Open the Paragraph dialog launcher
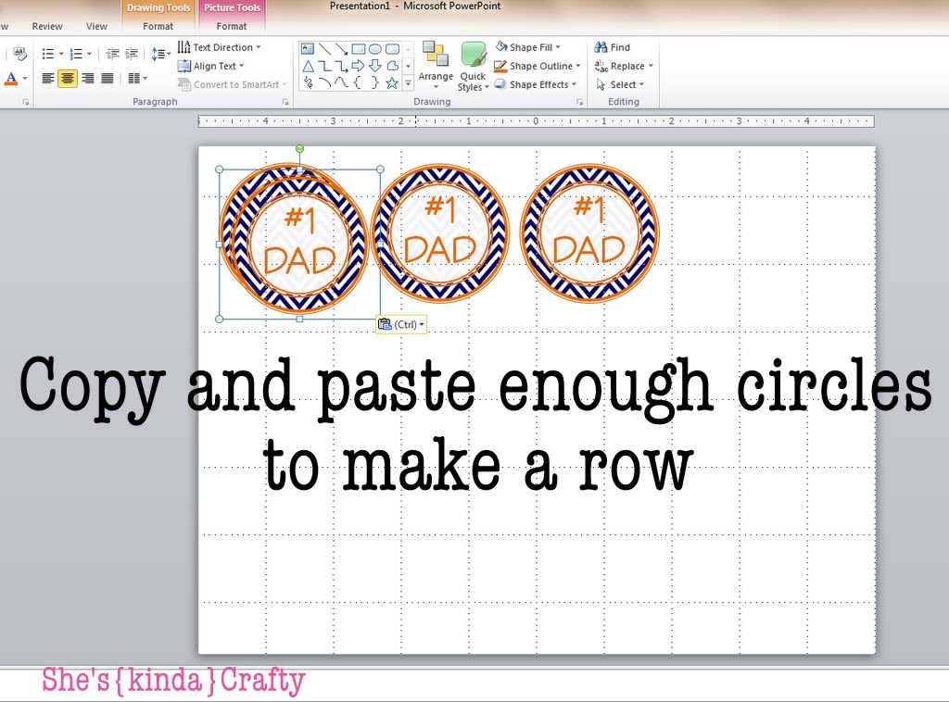Screen dimensions: 949x702 tap(287, 101)
